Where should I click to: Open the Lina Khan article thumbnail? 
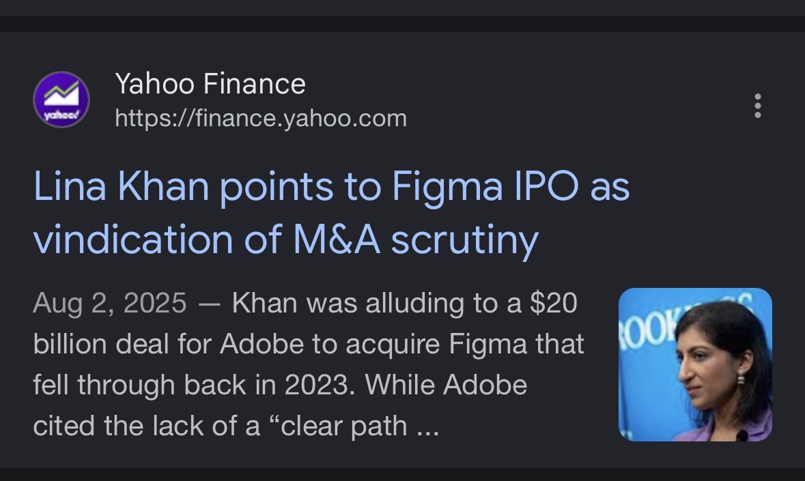[695, 364]
